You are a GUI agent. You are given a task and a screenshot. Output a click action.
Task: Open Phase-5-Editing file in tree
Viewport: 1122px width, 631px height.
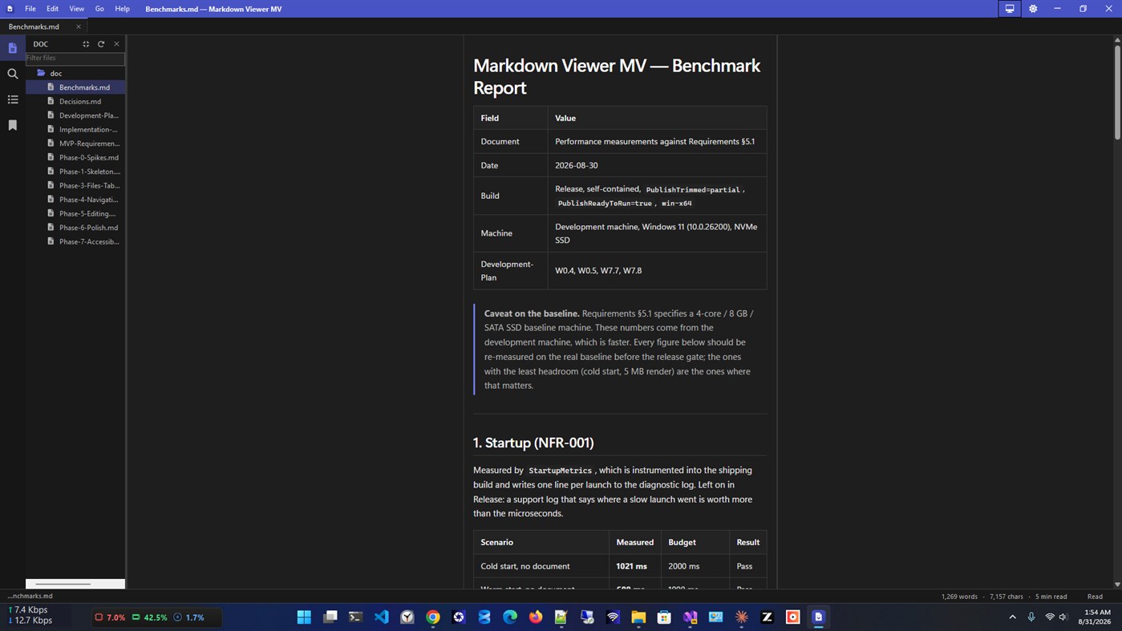tap(75, 213)
